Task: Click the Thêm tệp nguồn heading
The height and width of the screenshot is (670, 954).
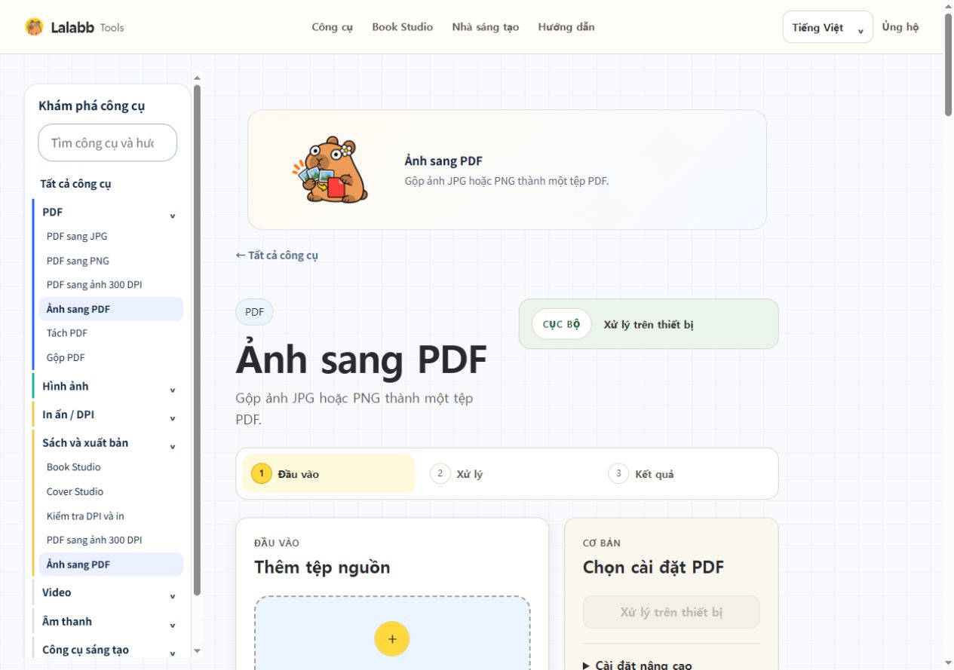Action: pos(322,568)
